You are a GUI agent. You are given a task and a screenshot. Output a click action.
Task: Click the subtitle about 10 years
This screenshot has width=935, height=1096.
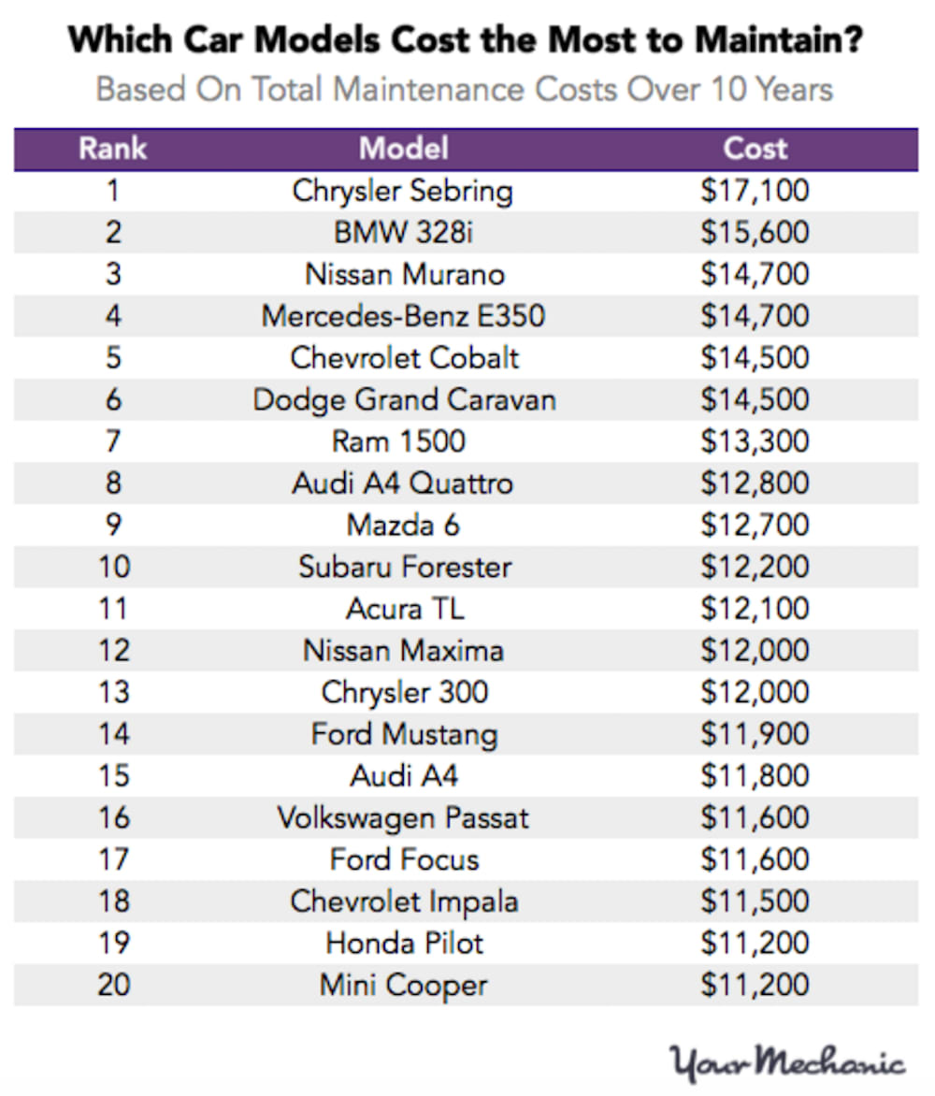tap(465, 90)
